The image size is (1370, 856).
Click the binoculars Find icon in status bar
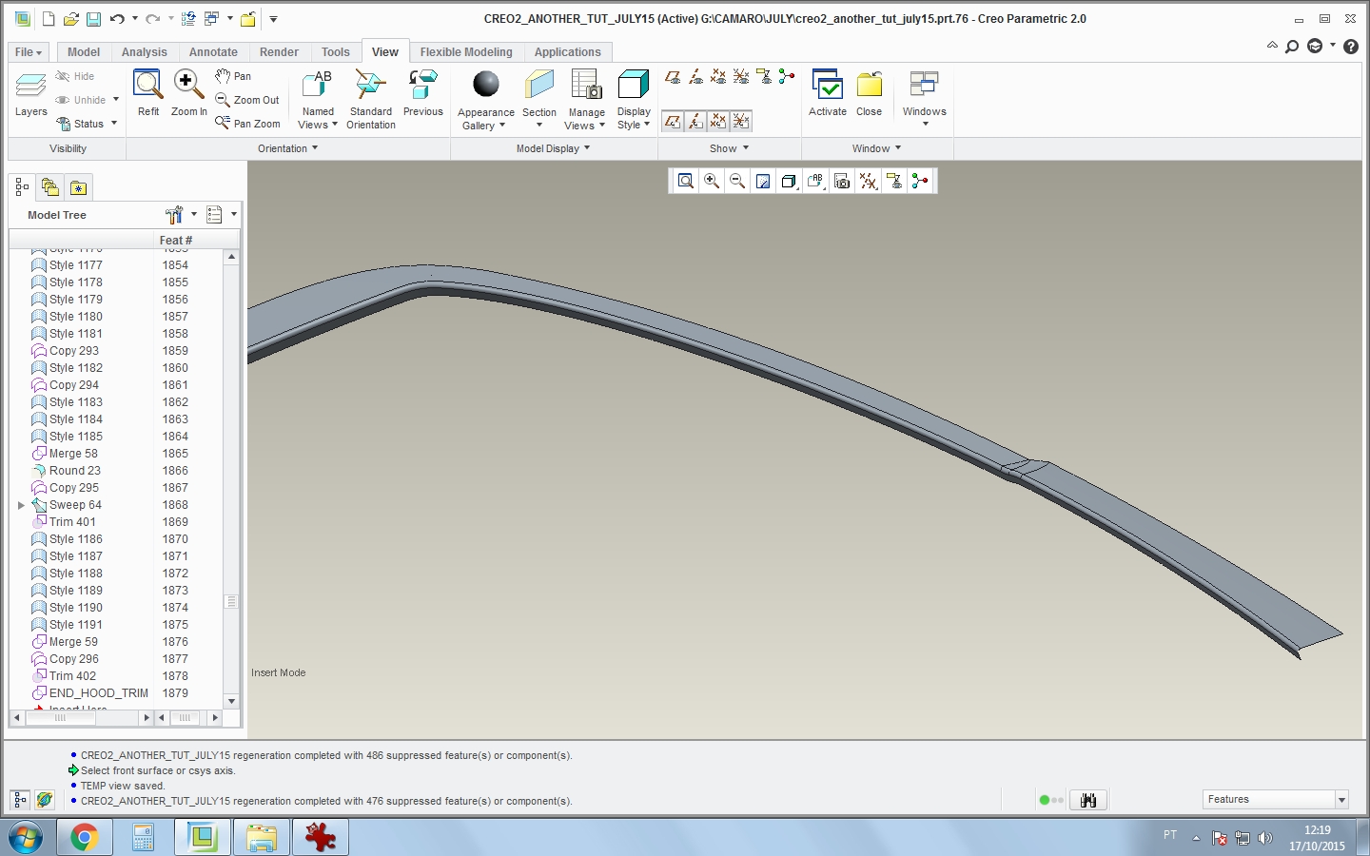tap(1088, 800)
